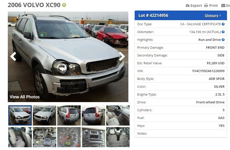Click the Print printer icon
This screenshot has width=230, height=150.
click(206, 6)
